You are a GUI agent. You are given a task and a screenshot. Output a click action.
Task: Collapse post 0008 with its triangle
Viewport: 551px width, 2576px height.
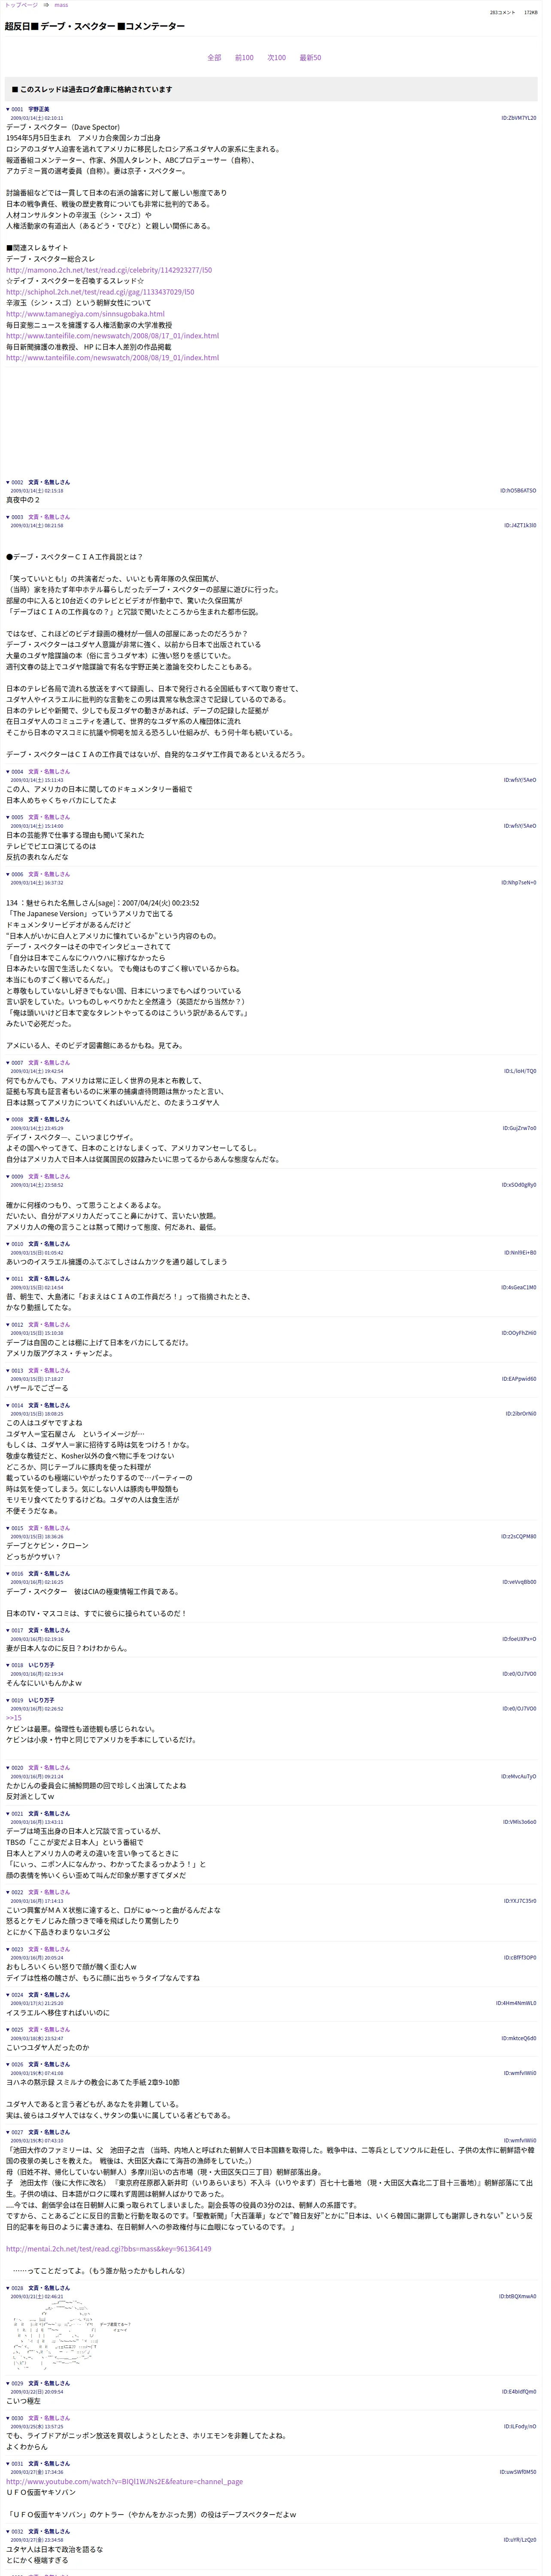pyautogui.click(x=8, y=1120)
